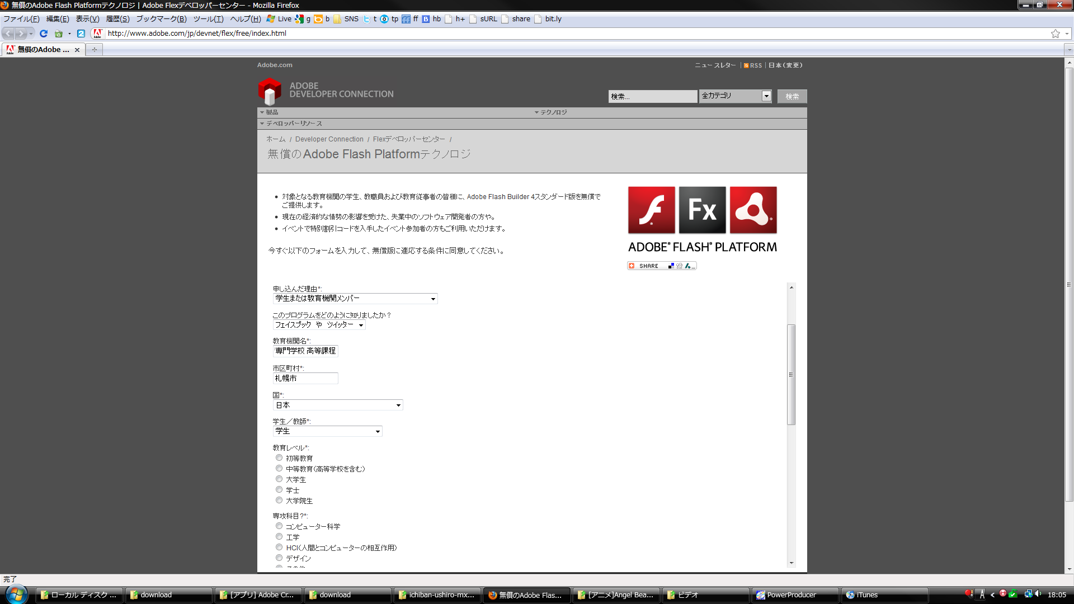Select HCI major radio button
The height and width of the screenshot is (604, 1074).
[279, 548]
